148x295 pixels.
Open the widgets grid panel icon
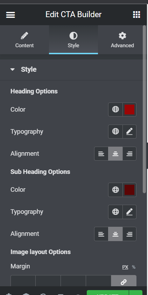136,14
